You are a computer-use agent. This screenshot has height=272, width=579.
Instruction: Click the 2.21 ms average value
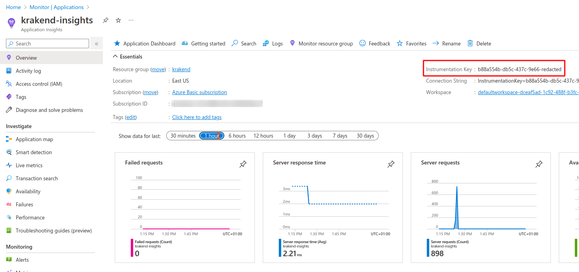(292, 253)
